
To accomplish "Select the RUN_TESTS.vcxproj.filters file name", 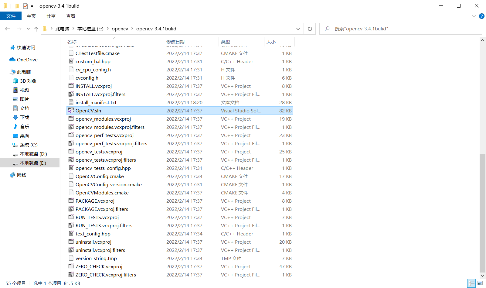I will pos(104,225).
